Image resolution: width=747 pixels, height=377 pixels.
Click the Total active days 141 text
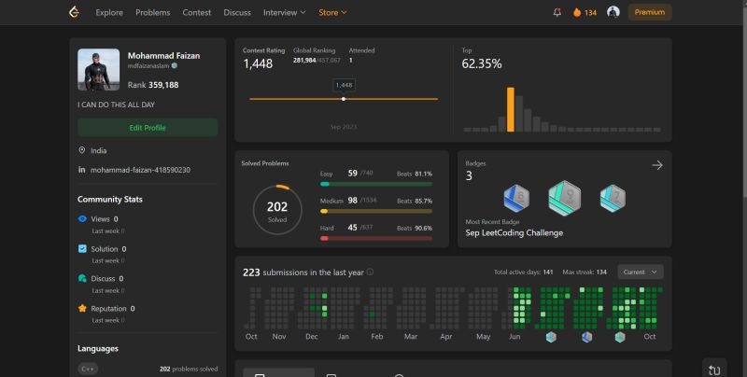(524, 272)
